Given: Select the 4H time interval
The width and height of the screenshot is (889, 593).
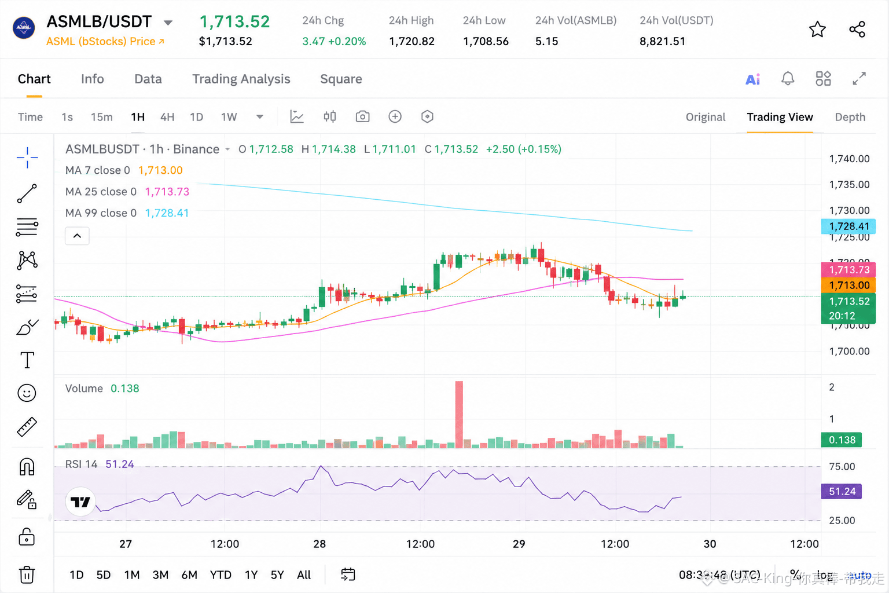Looking at the screenshot, I should [167, 117].
